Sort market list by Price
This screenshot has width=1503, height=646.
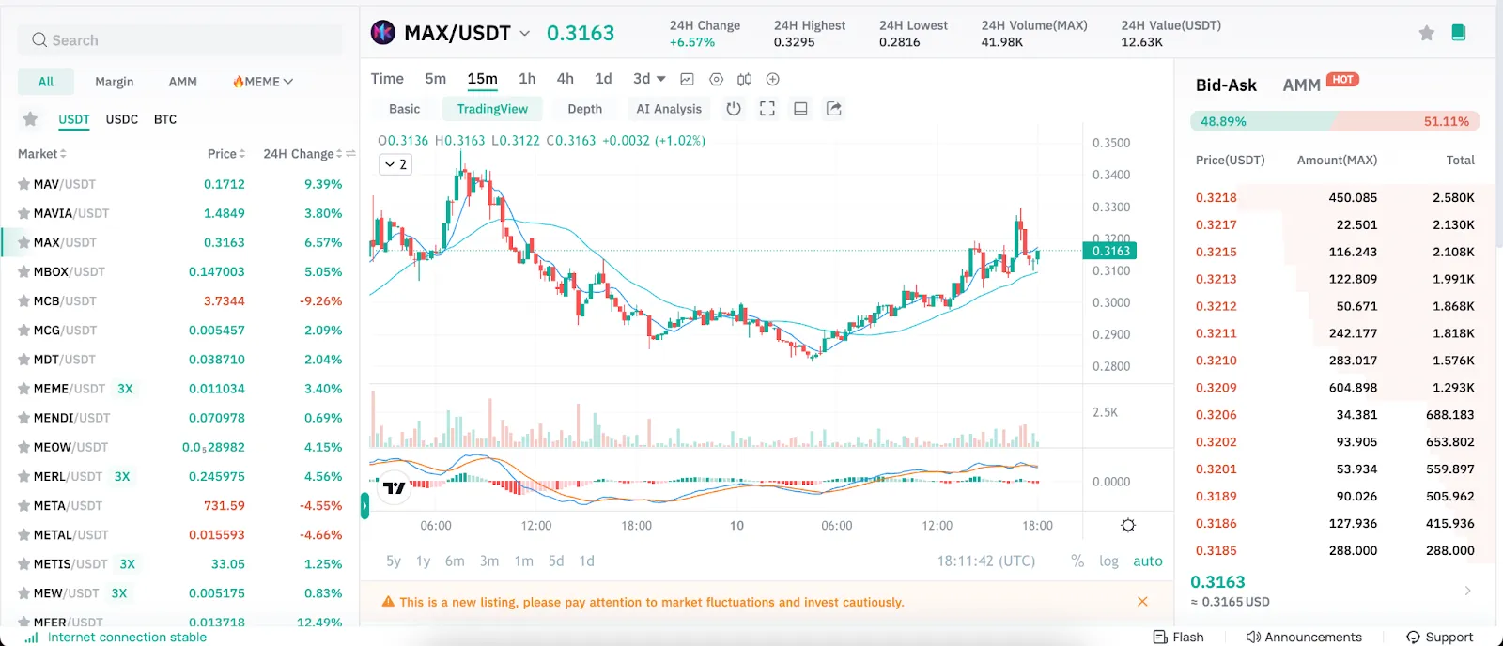(226, 154)
